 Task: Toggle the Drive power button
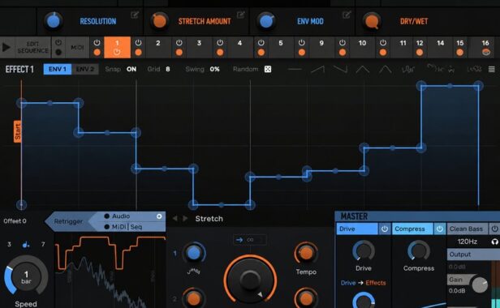(385, 229)
